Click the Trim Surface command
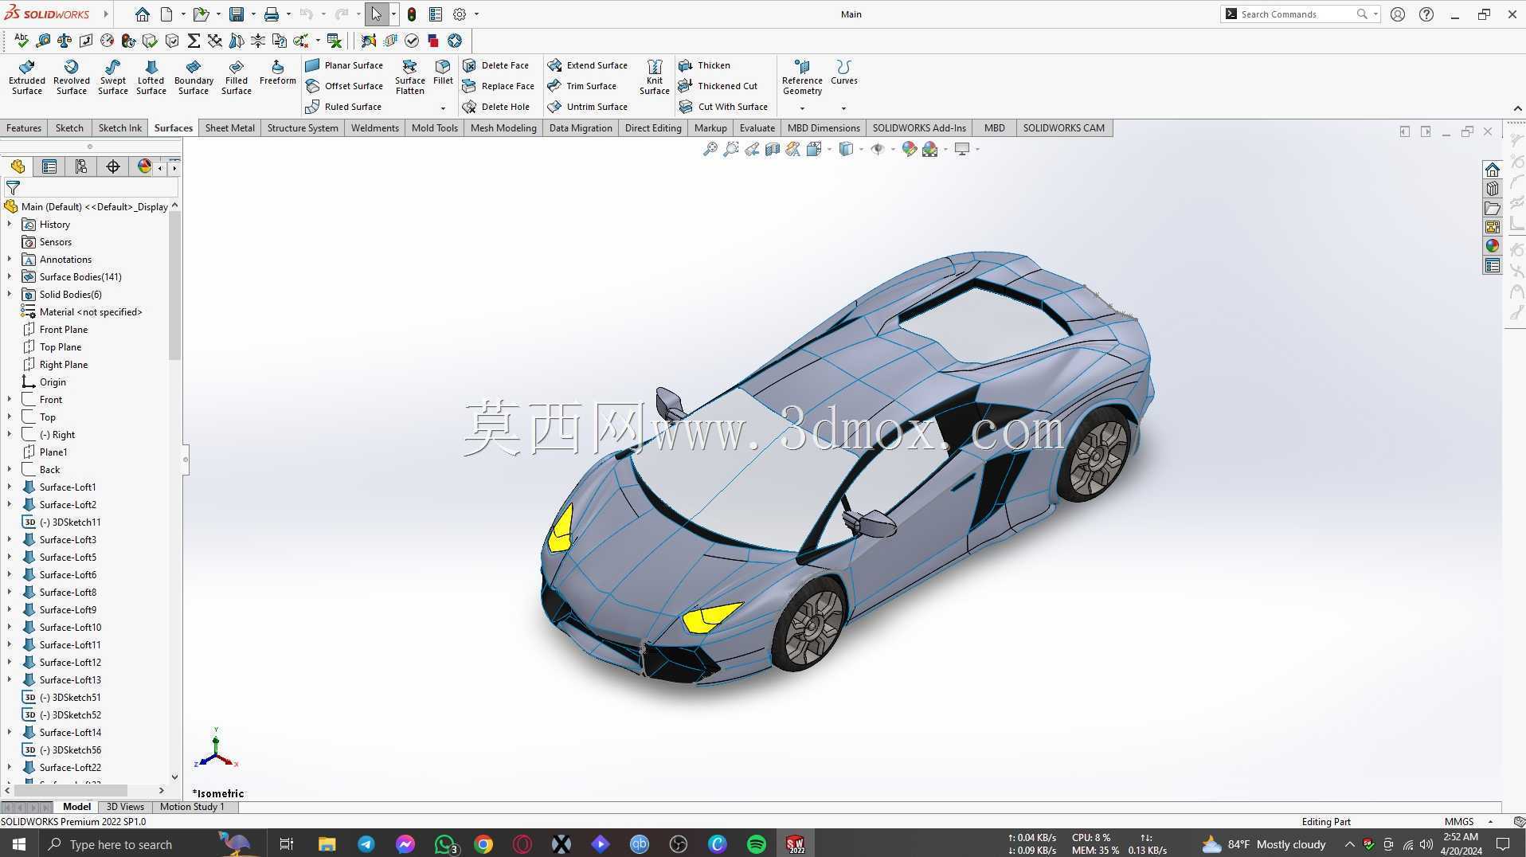 (582, 86)
